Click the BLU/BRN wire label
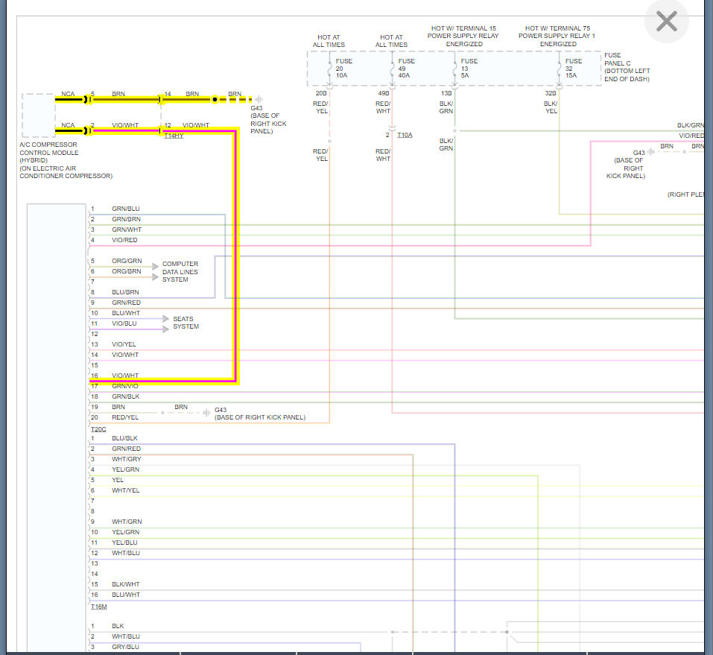Viewport: 713px width, 655px height. [x=125, y=292]
